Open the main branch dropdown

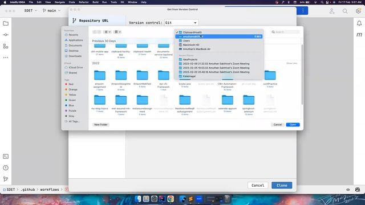(x=51, y=11)
